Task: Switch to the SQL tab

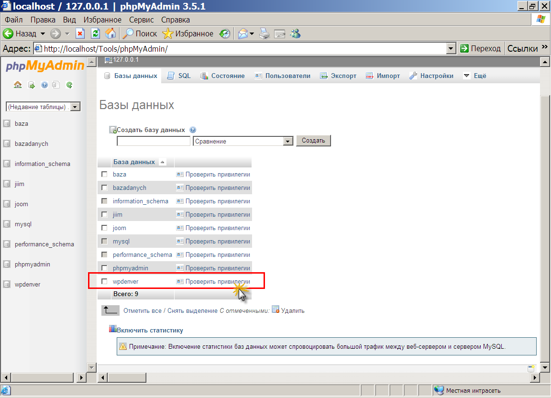Action: tap(179, 76)
